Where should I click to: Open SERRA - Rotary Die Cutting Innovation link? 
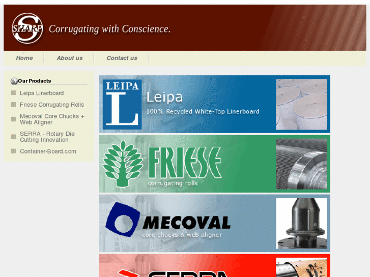pyautogui.click(x=47, y=137)
